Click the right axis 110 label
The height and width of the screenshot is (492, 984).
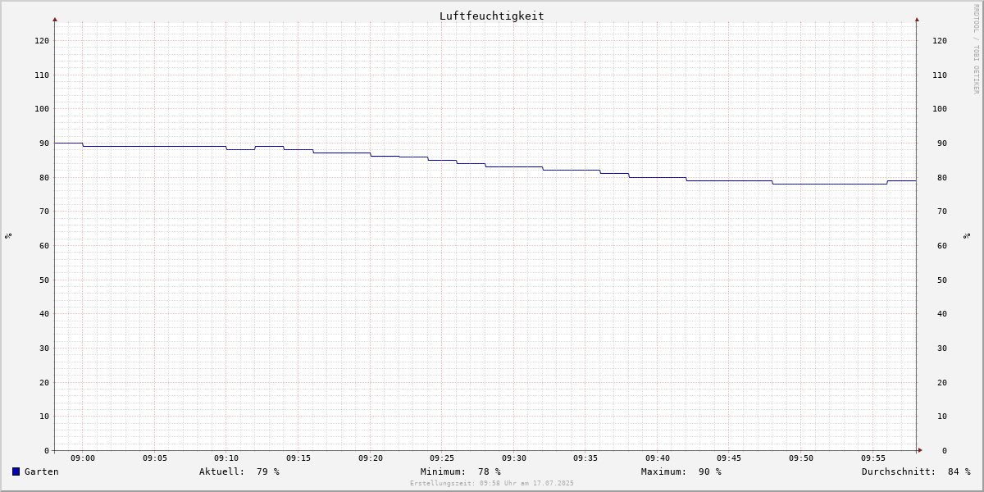(x=940, y=75)
